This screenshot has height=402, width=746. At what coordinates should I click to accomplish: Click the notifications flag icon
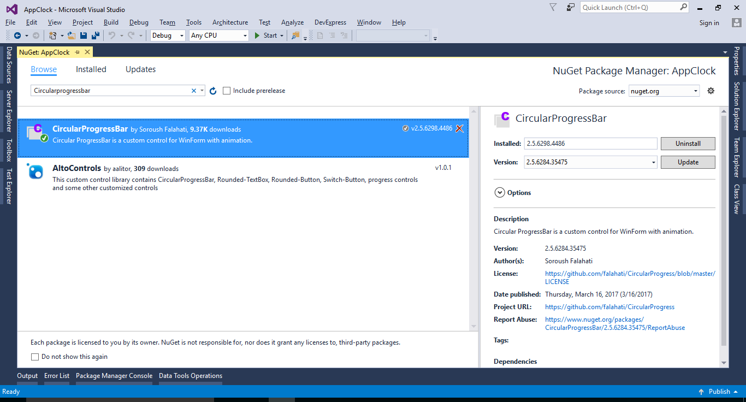click(553, 7)
